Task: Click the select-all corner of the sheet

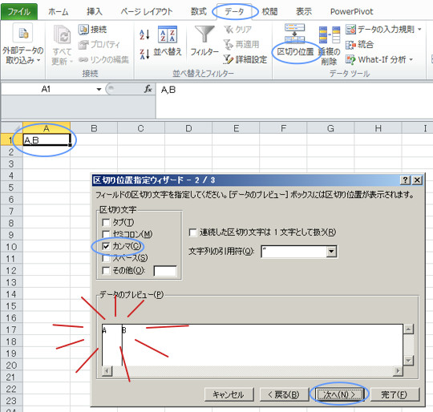Action: [11, 128]
